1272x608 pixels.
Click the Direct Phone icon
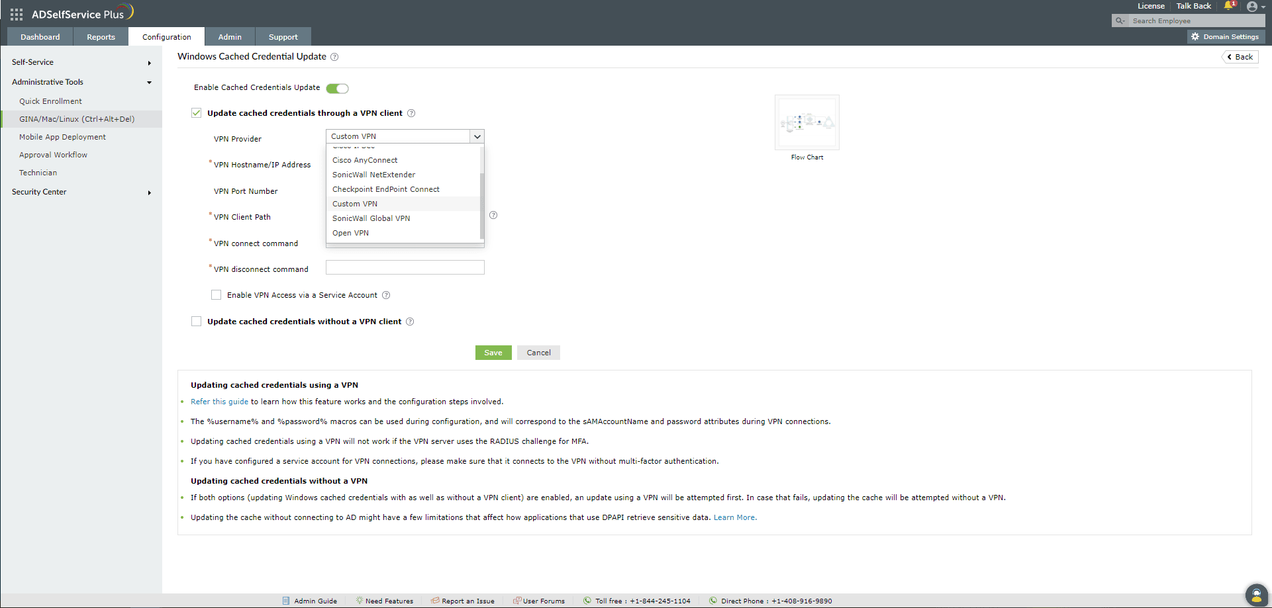click(x=713, y=601)
